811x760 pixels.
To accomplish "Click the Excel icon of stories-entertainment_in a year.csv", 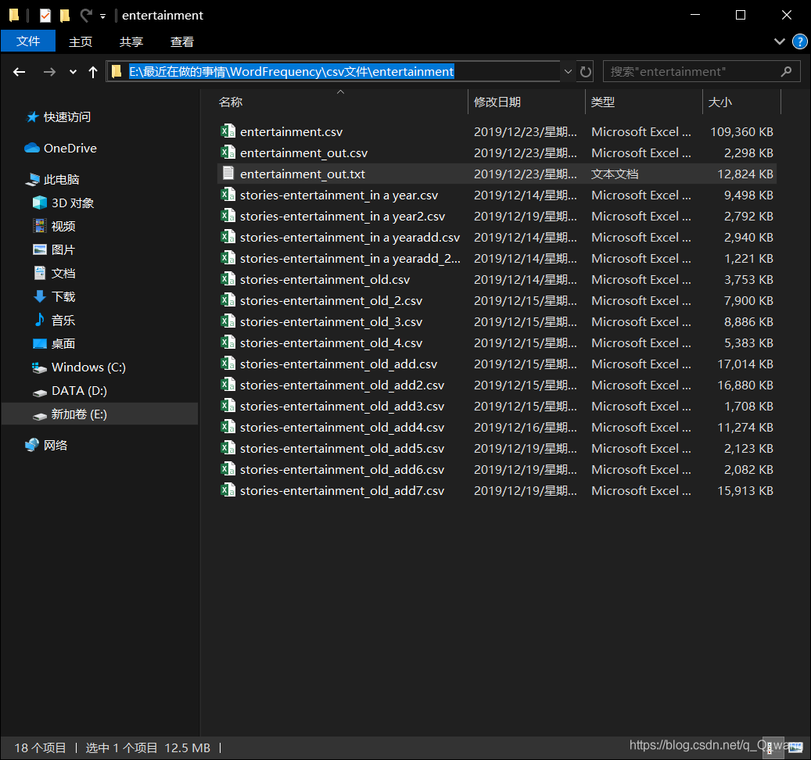I will point(228,195).
